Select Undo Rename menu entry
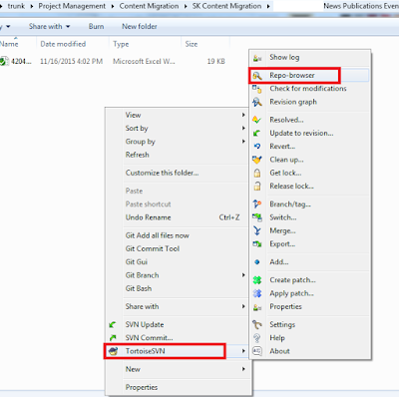The width and height of the screenshot is (399, 397). (149, 217)
